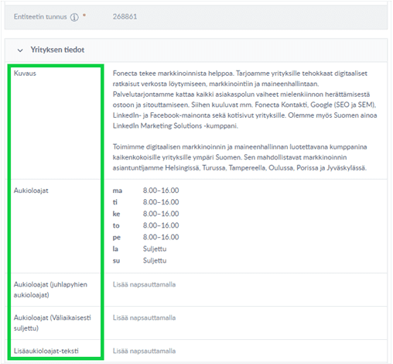Select the Aukioloajat field label
The height and width of the screenshot is (364, 393).
coord(31,191)
